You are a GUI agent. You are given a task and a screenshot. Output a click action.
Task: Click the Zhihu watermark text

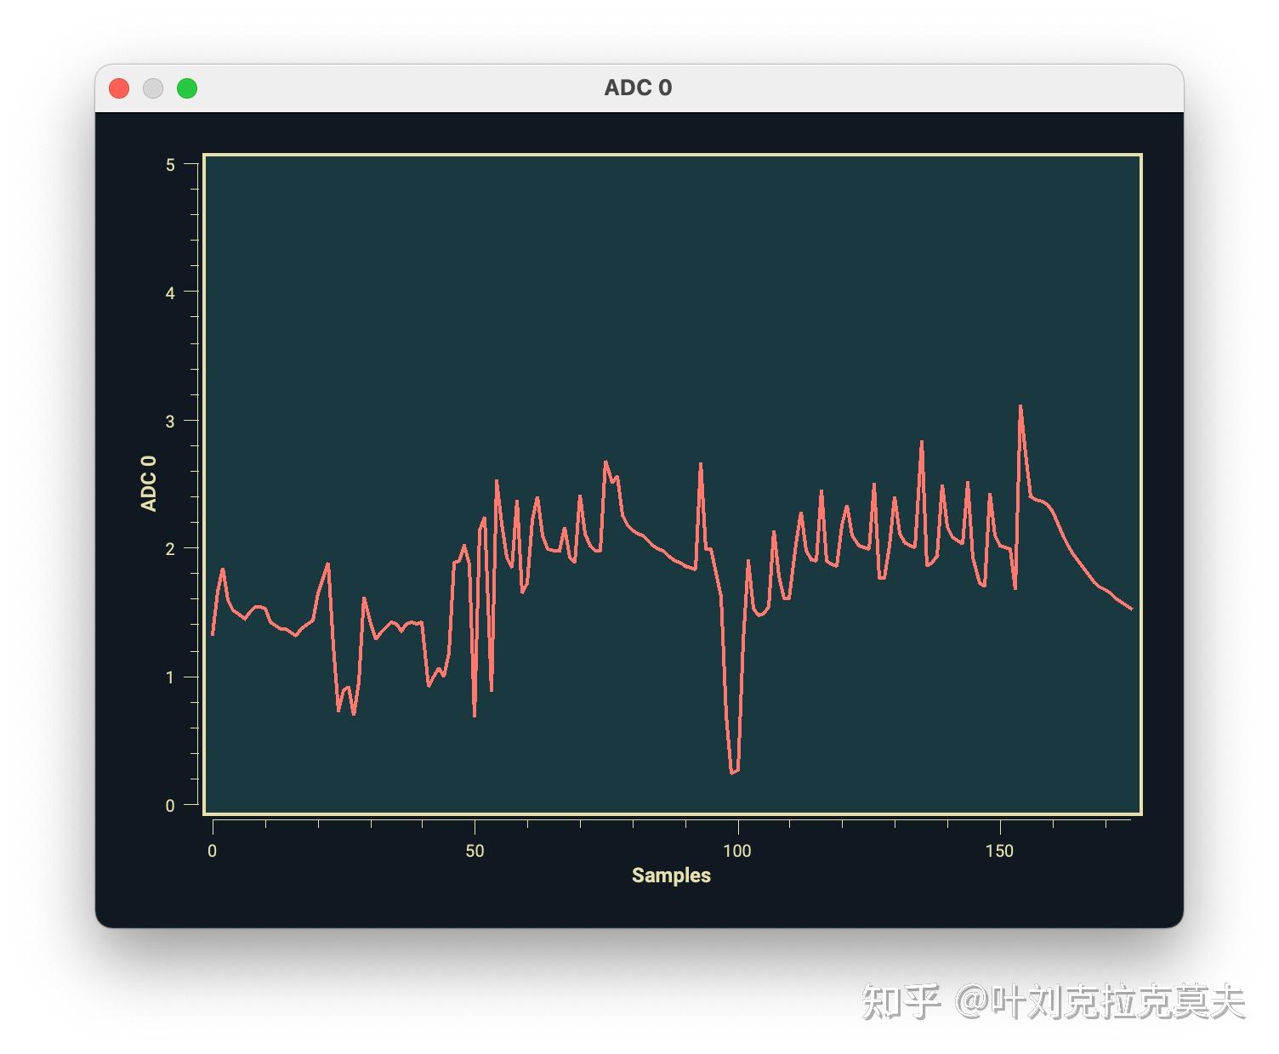tap(1054, 1001)
